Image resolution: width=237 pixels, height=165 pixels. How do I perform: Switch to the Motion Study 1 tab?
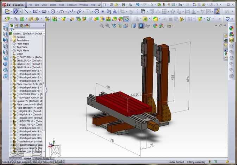(x=43, y=159)
